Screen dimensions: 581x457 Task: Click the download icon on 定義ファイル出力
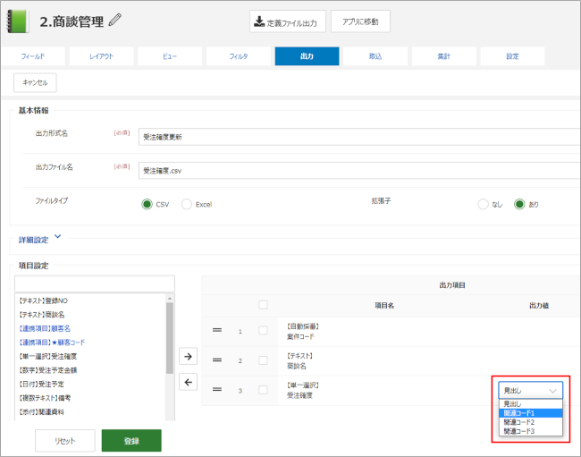(x=259, y=21)
